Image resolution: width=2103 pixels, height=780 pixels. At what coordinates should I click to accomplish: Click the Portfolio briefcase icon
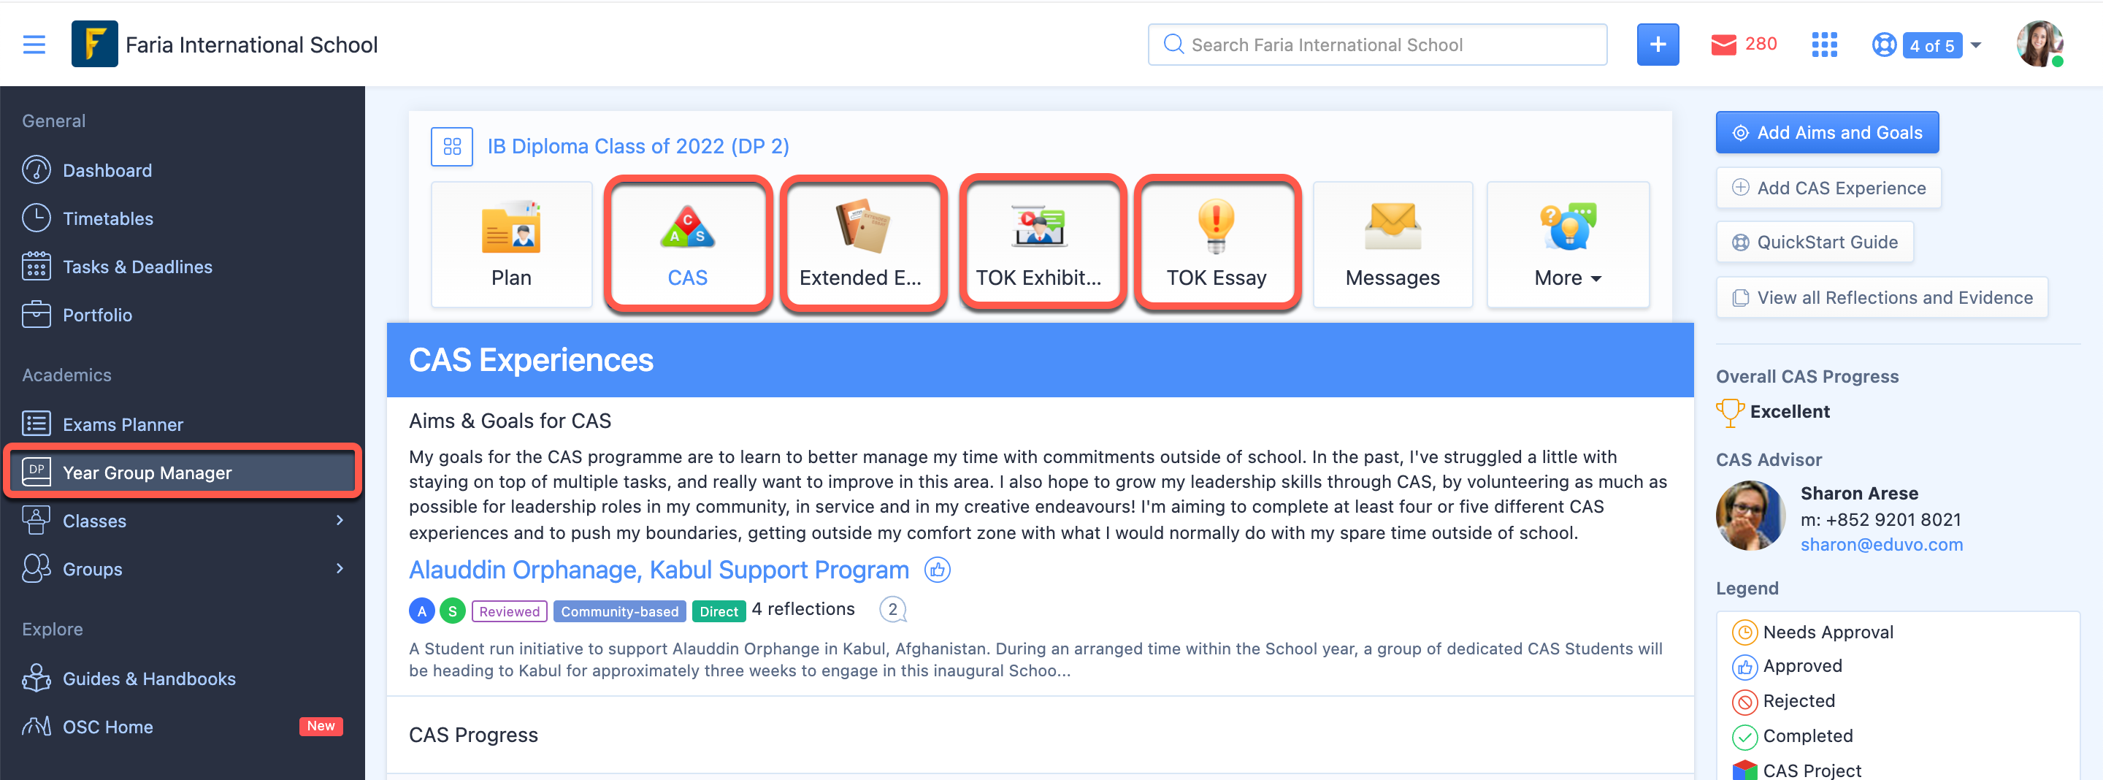coord(36,315)
